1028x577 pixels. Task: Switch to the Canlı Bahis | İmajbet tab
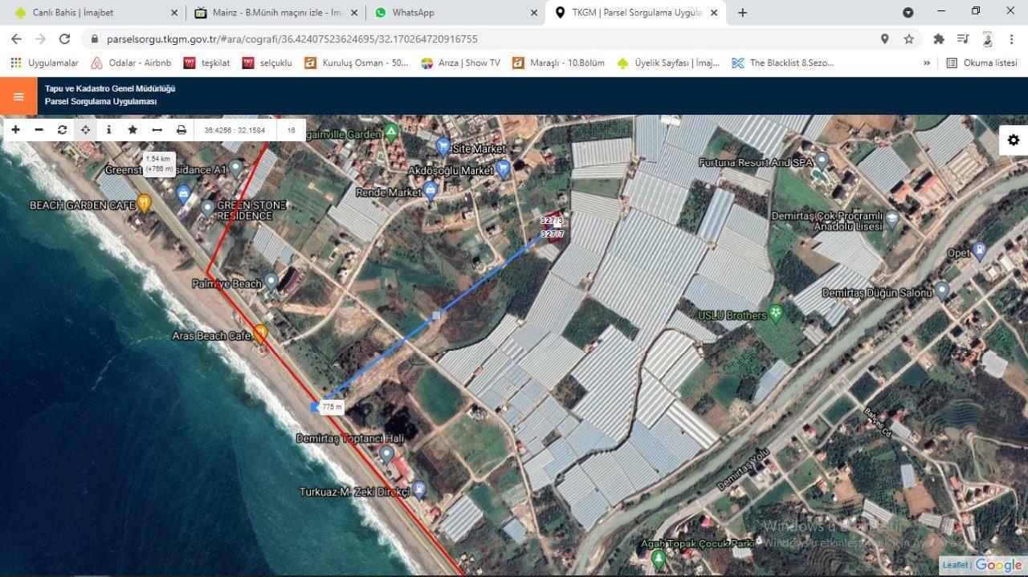tap(95, 13)
